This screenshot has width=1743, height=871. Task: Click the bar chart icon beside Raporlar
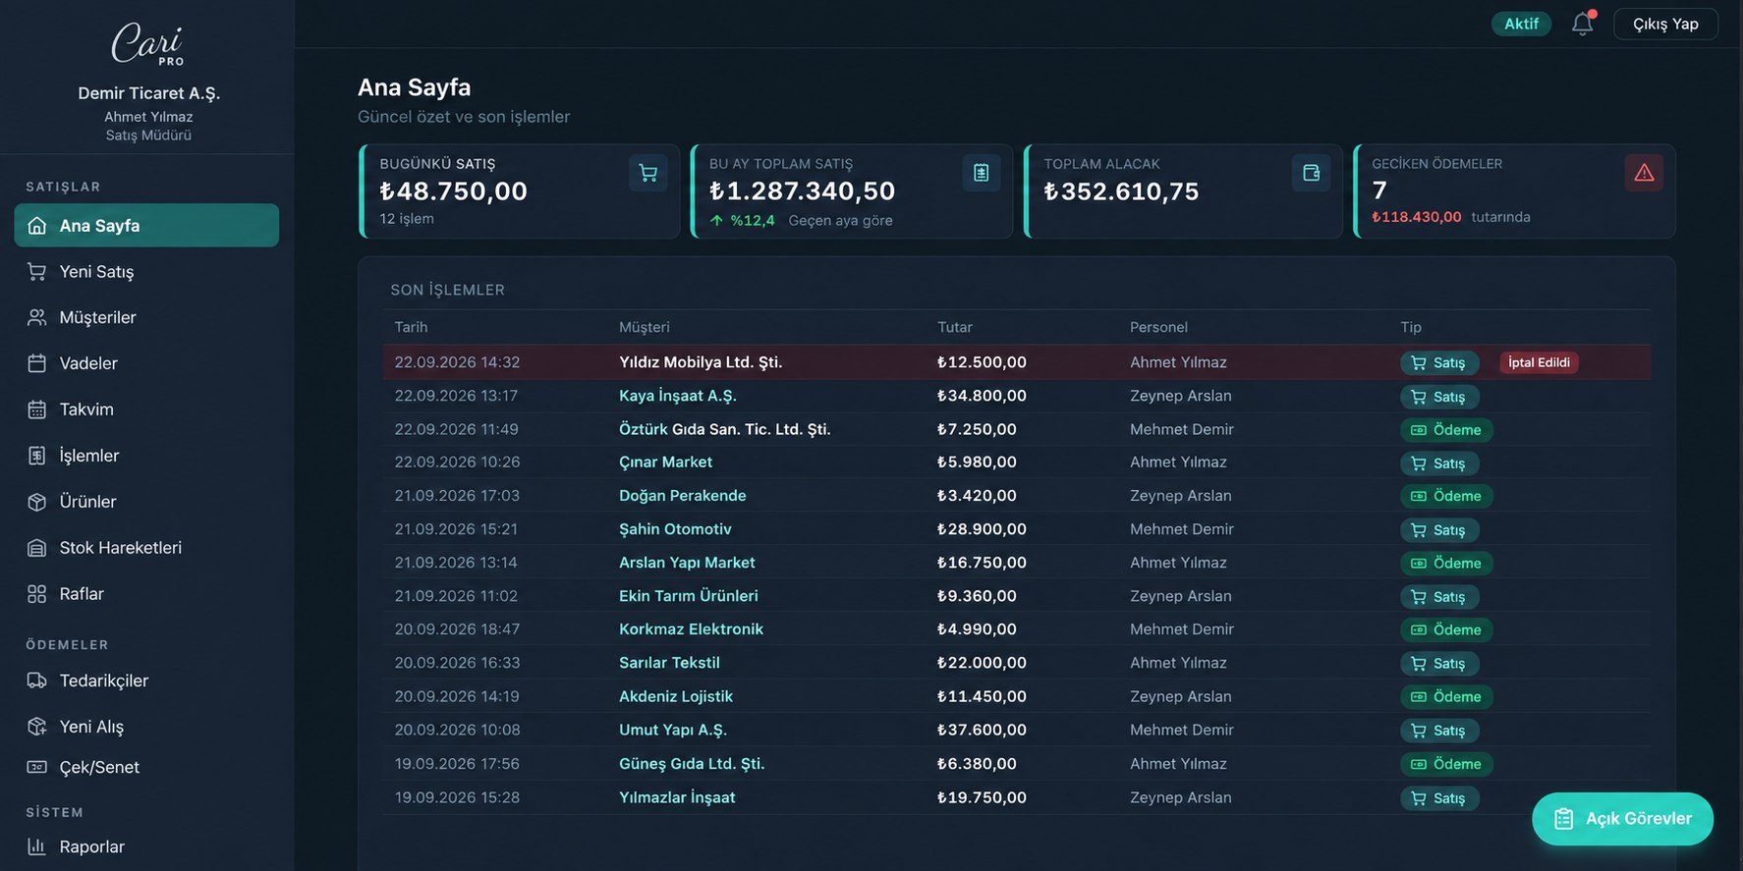point(37,846)
